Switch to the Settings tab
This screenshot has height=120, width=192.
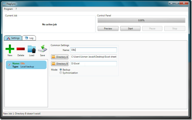click(13, 38)
